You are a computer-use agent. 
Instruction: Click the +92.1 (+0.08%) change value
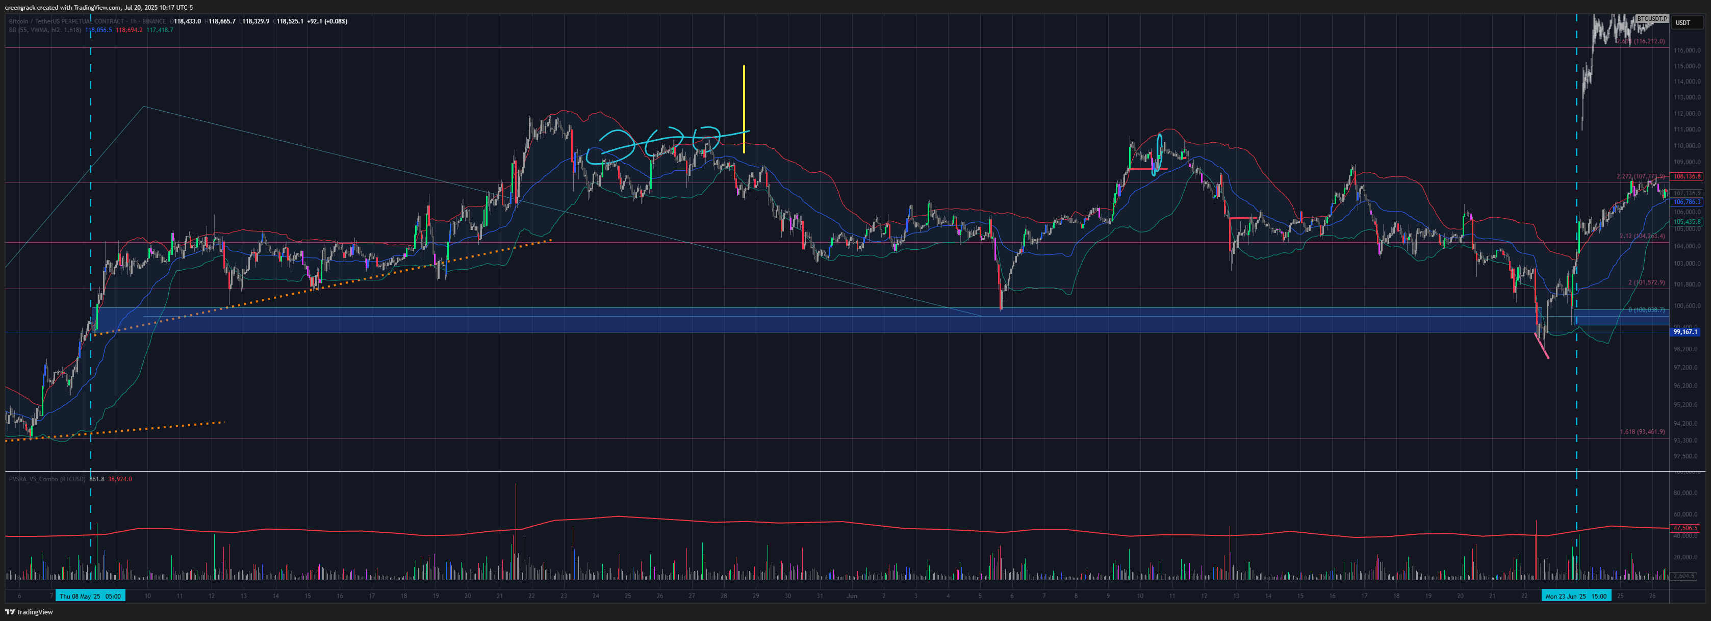(x=327, y=21)
